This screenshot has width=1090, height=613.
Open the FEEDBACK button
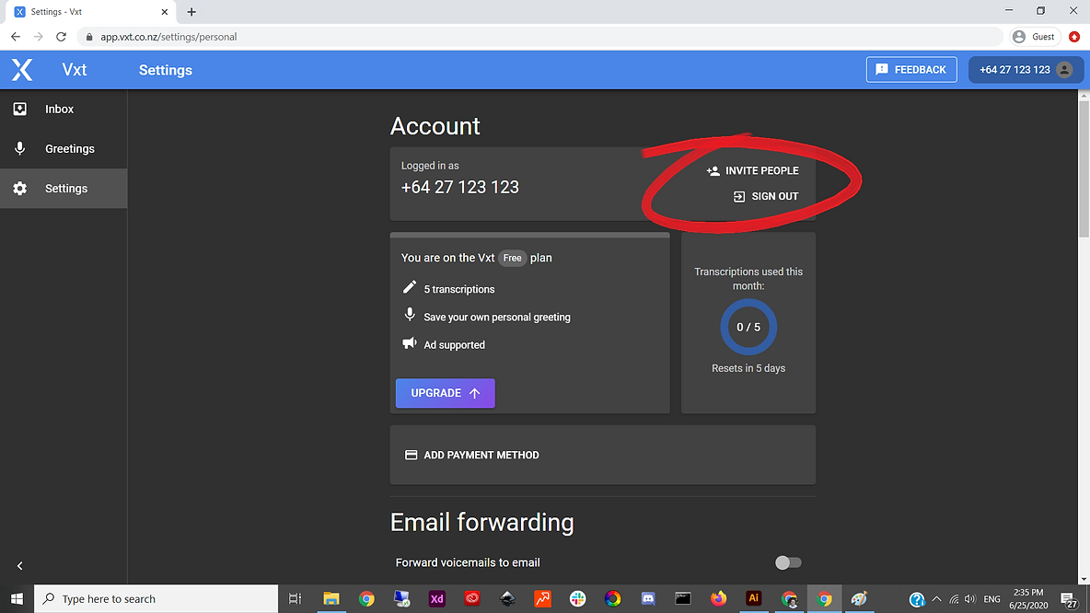[x=911, y=70]
